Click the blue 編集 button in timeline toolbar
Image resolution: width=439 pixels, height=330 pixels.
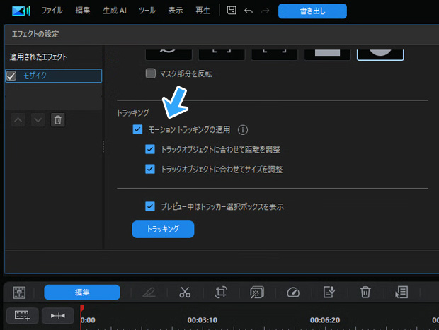point(82,293)
